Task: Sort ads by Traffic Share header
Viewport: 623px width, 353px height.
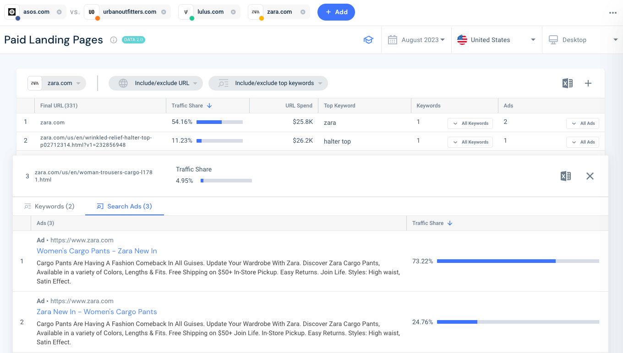Action: coord(432,223)
